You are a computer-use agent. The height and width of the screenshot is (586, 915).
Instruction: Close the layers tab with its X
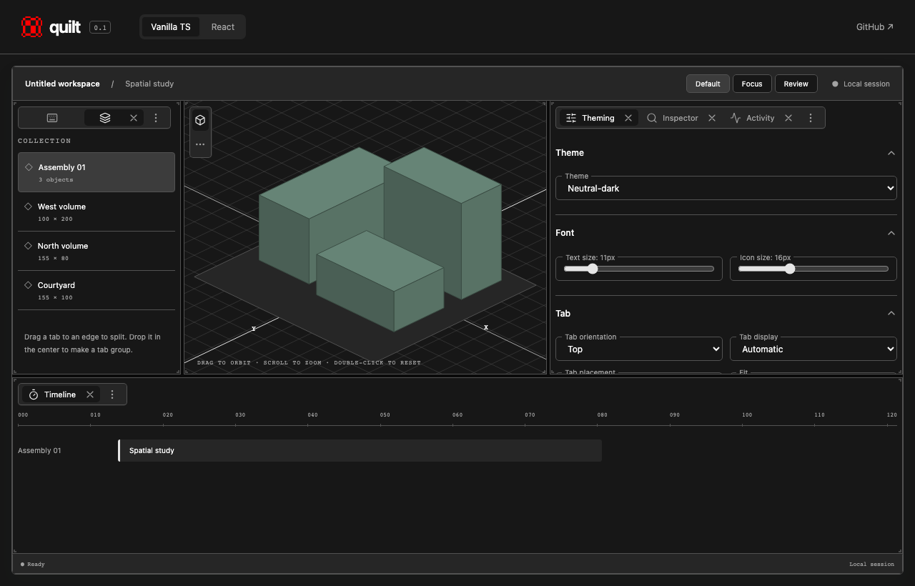click(134, 118)
